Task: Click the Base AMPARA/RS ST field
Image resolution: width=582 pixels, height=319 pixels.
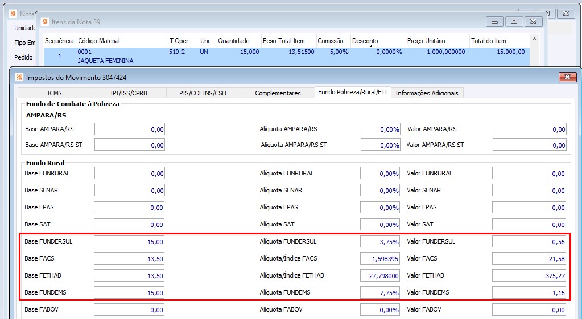Action: click(130, 145)
